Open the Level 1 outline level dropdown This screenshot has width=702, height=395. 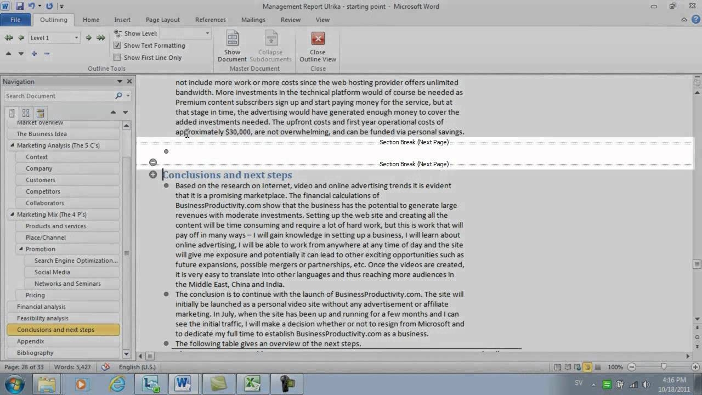tap(76, 38)
